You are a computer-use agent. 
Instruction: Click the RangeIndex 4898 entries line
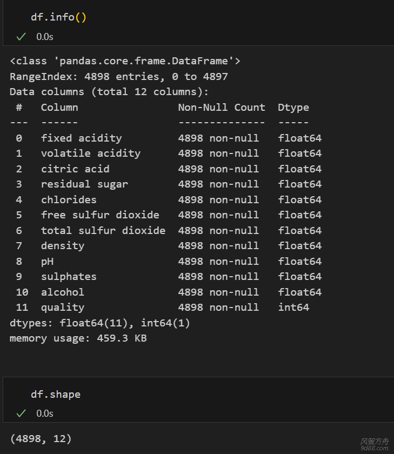[118, 76]
